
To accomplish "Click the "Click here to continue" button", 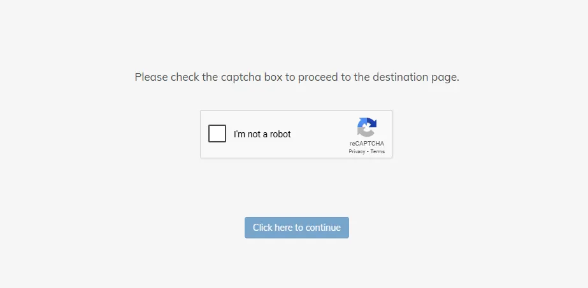I will tap(297, 228).
